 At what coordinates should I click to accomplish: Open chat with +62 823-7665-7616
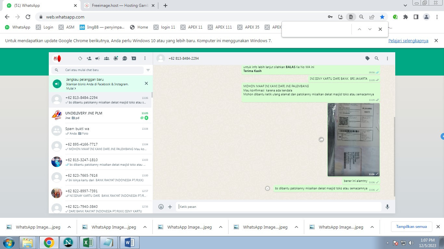coord(100,178)
